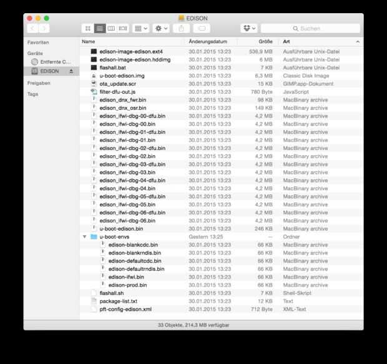This screenshot has width=387, height=364.
Task: Select the flashall.sh file icon
Action: [x=94, y=293]
